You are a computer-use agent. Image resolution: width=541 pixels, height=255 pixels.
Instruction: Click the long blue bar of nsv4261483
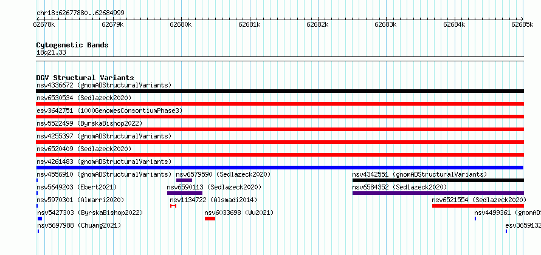click(x=280, y=168)
